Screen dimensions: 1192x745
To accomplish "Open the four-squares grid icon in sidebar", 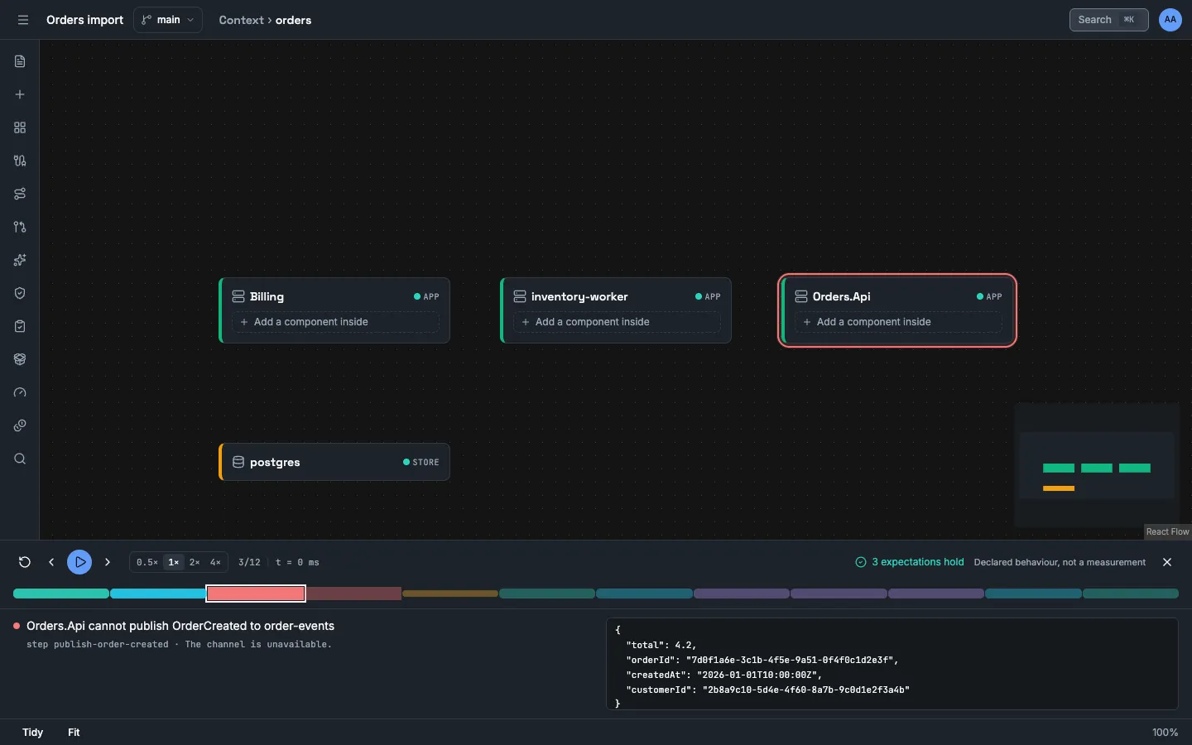I will click(x=20, y=127).
